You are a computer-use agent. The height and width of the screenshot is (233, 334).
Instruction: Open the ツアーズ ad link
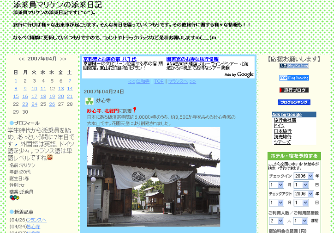282,142
